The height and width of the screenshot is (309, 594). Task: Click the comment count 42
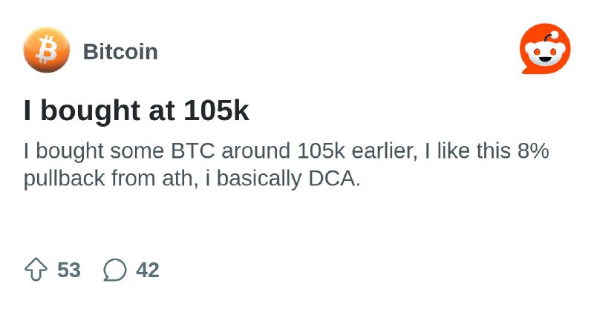[x=148, y=270]
